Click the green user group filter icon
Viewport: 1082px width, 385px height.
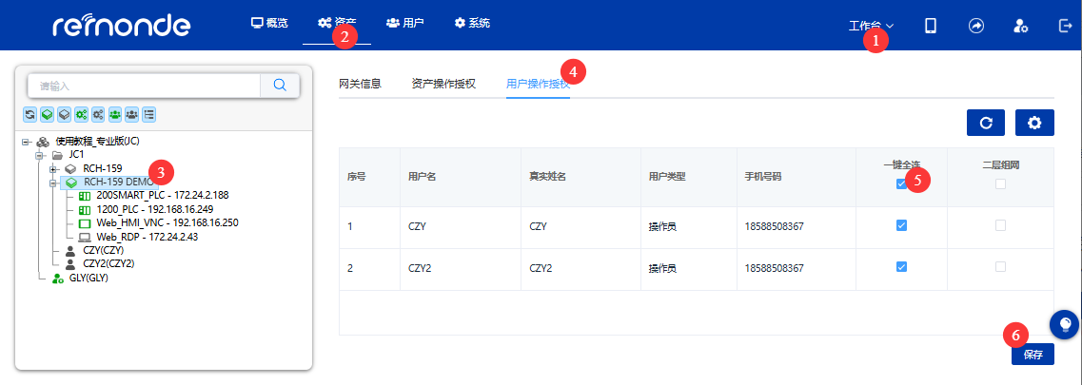click(x=114, y=114)
